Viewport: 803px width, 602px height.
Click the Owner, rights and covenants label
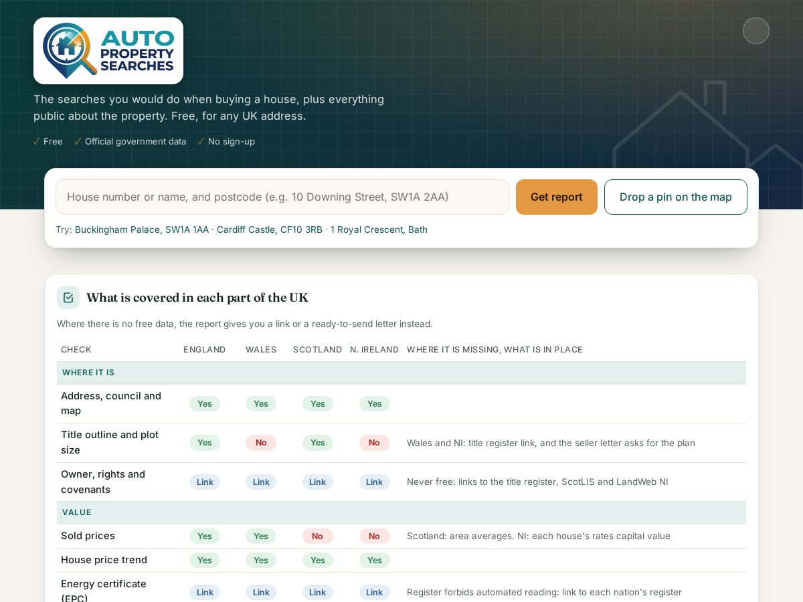pyautogui.click(x=103, y=482)
